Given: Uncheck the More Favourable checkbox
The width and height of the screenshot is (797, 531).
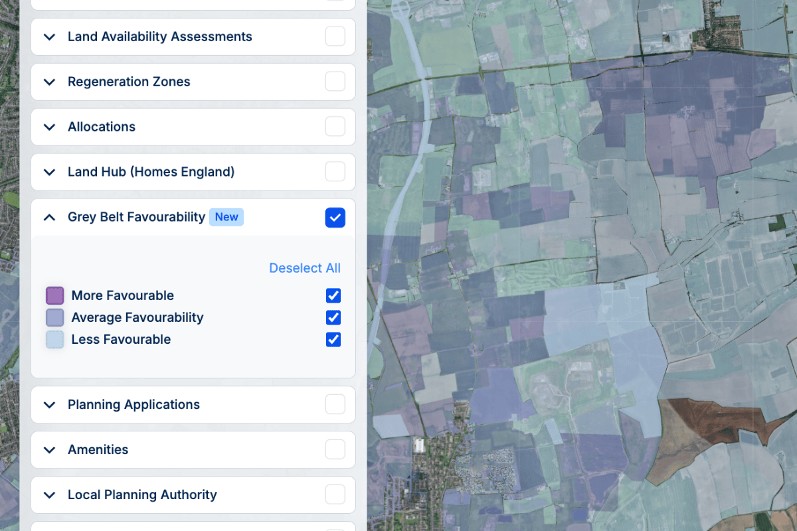Looking at the screenshot, I should coord(333,295).
